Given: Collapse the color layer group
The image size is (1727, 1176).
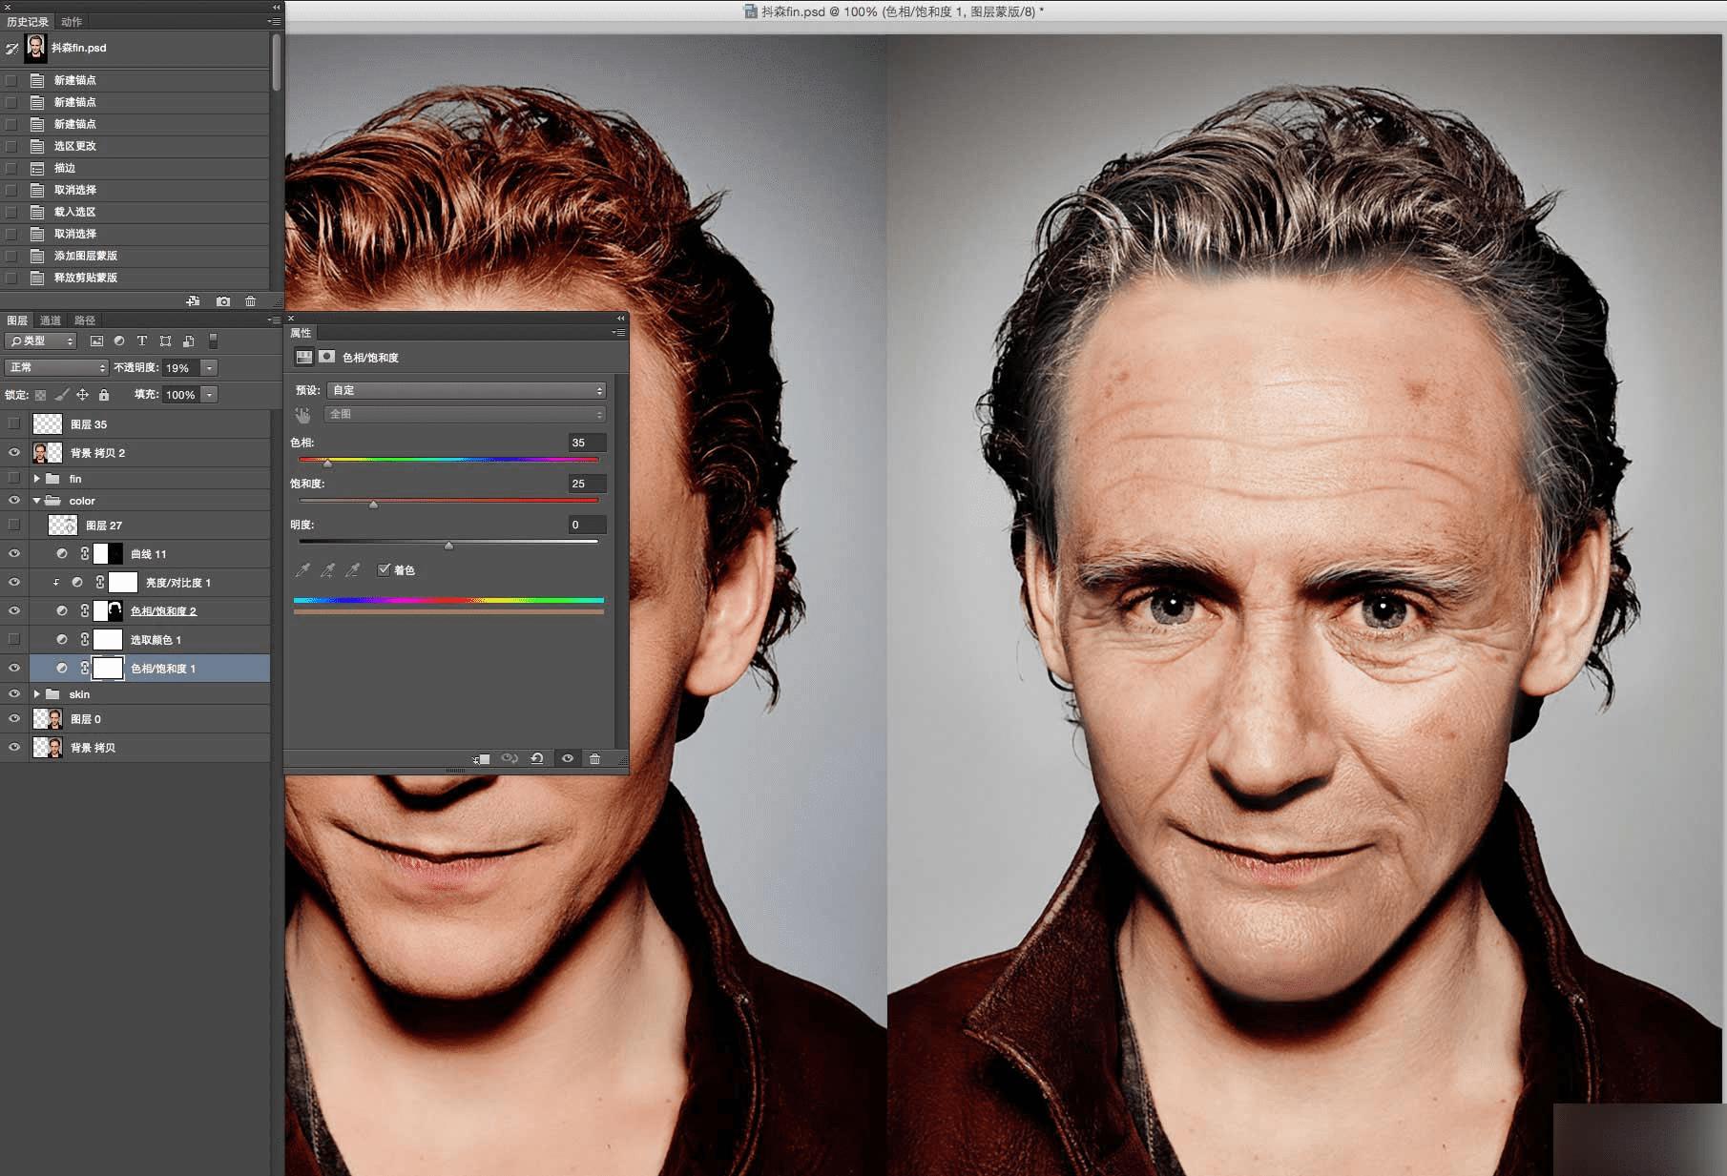Looking at the screenshot, I should [36, 501].
